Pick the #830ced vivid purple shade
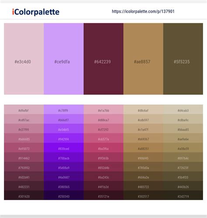 click(64, 148)
